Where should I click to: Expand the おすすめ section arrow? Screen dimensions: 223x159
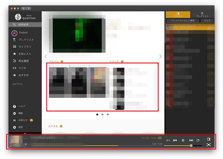61,126
